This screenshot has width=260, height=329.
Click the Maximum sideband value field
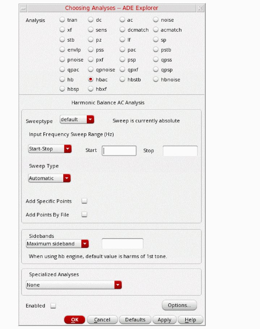pyautogui.click(x=123, y=243)
